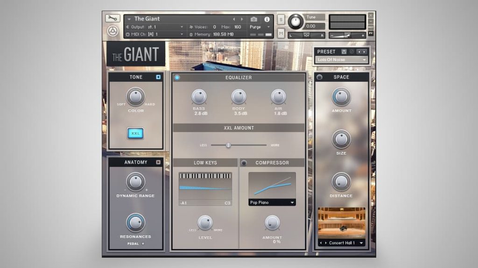Enable the Compressor power button
Screen dimensions: 478x268
(x=244, y=163)
